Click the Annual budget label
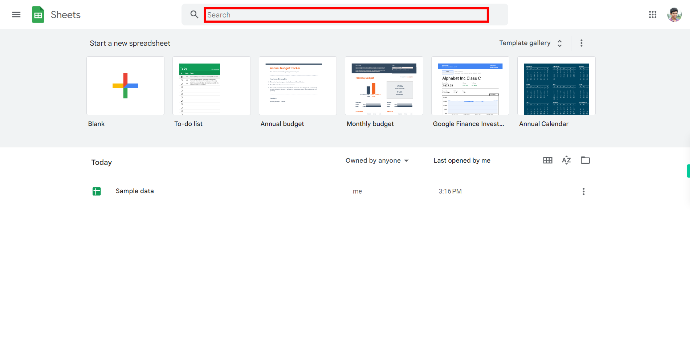This screenshot has width=697, height=342. 282,124
